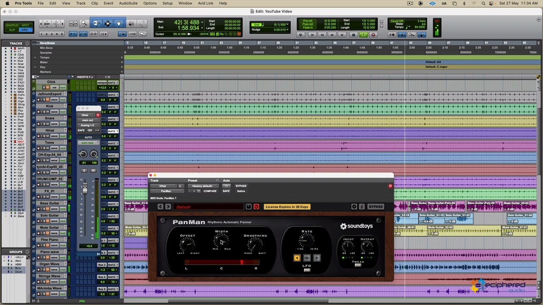Go to previous PanMan preset arrow
This screenshot has width=543, height=305.
(160, 207)
